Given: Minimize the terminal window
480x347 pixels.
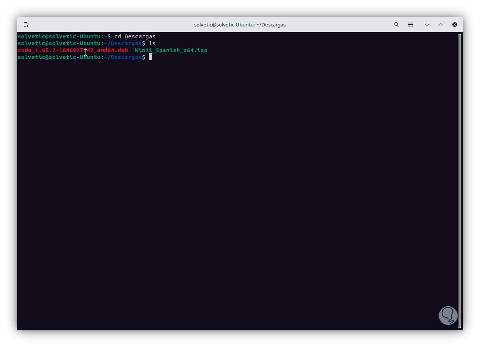Looking at the screenshot, I should [427, 25].
